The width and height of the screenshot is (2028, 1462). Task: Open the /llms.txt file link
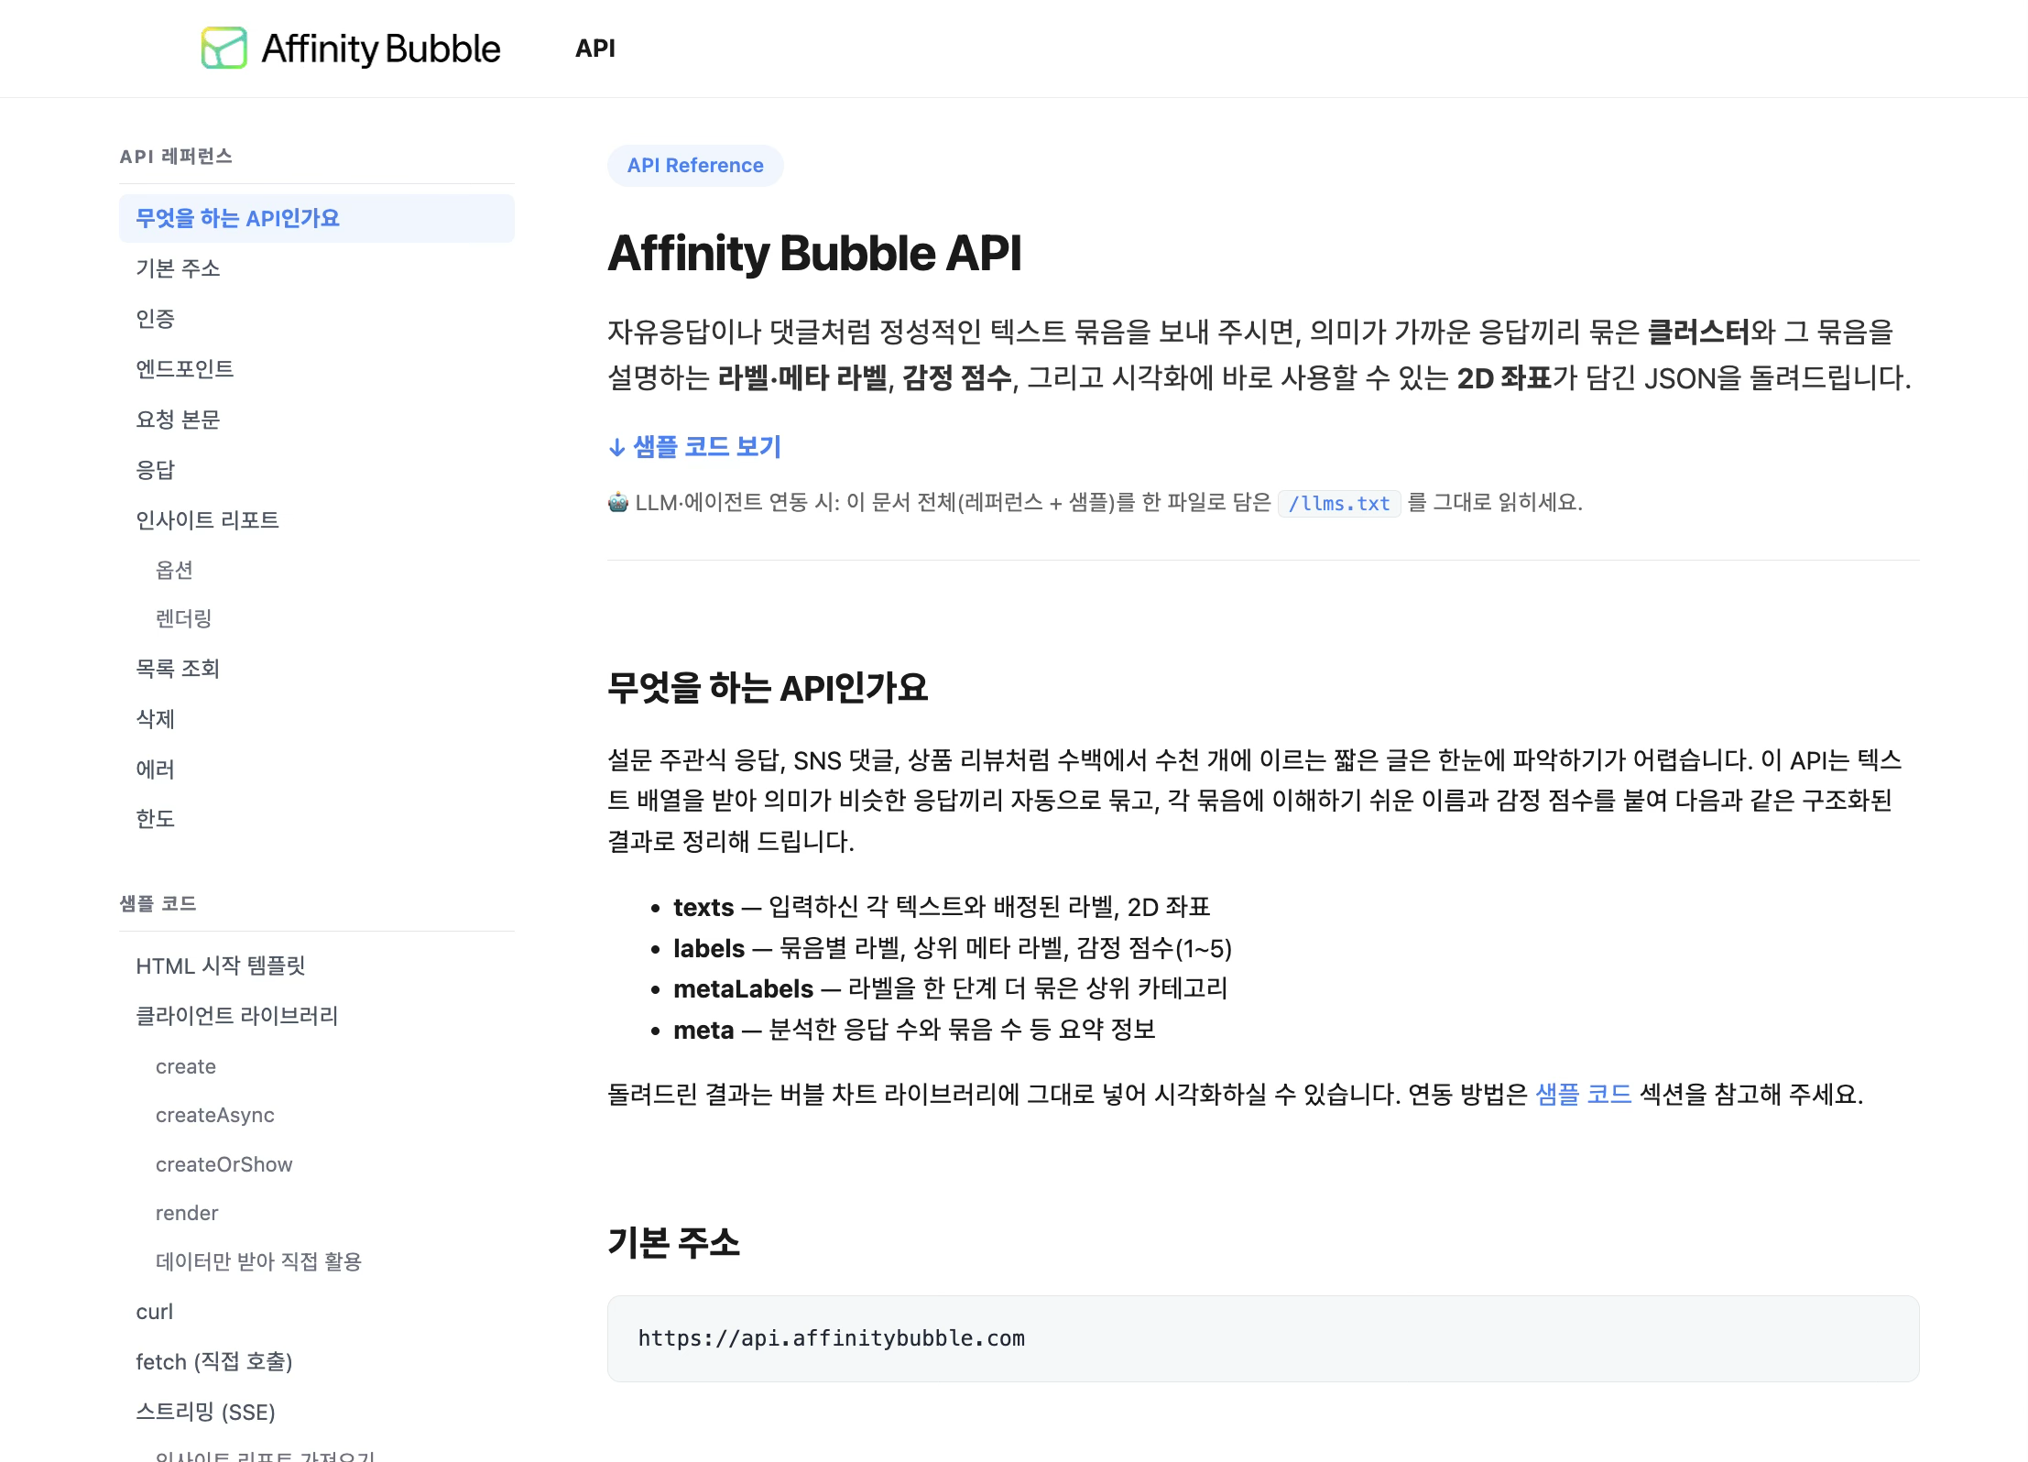tap(1339, 503)
